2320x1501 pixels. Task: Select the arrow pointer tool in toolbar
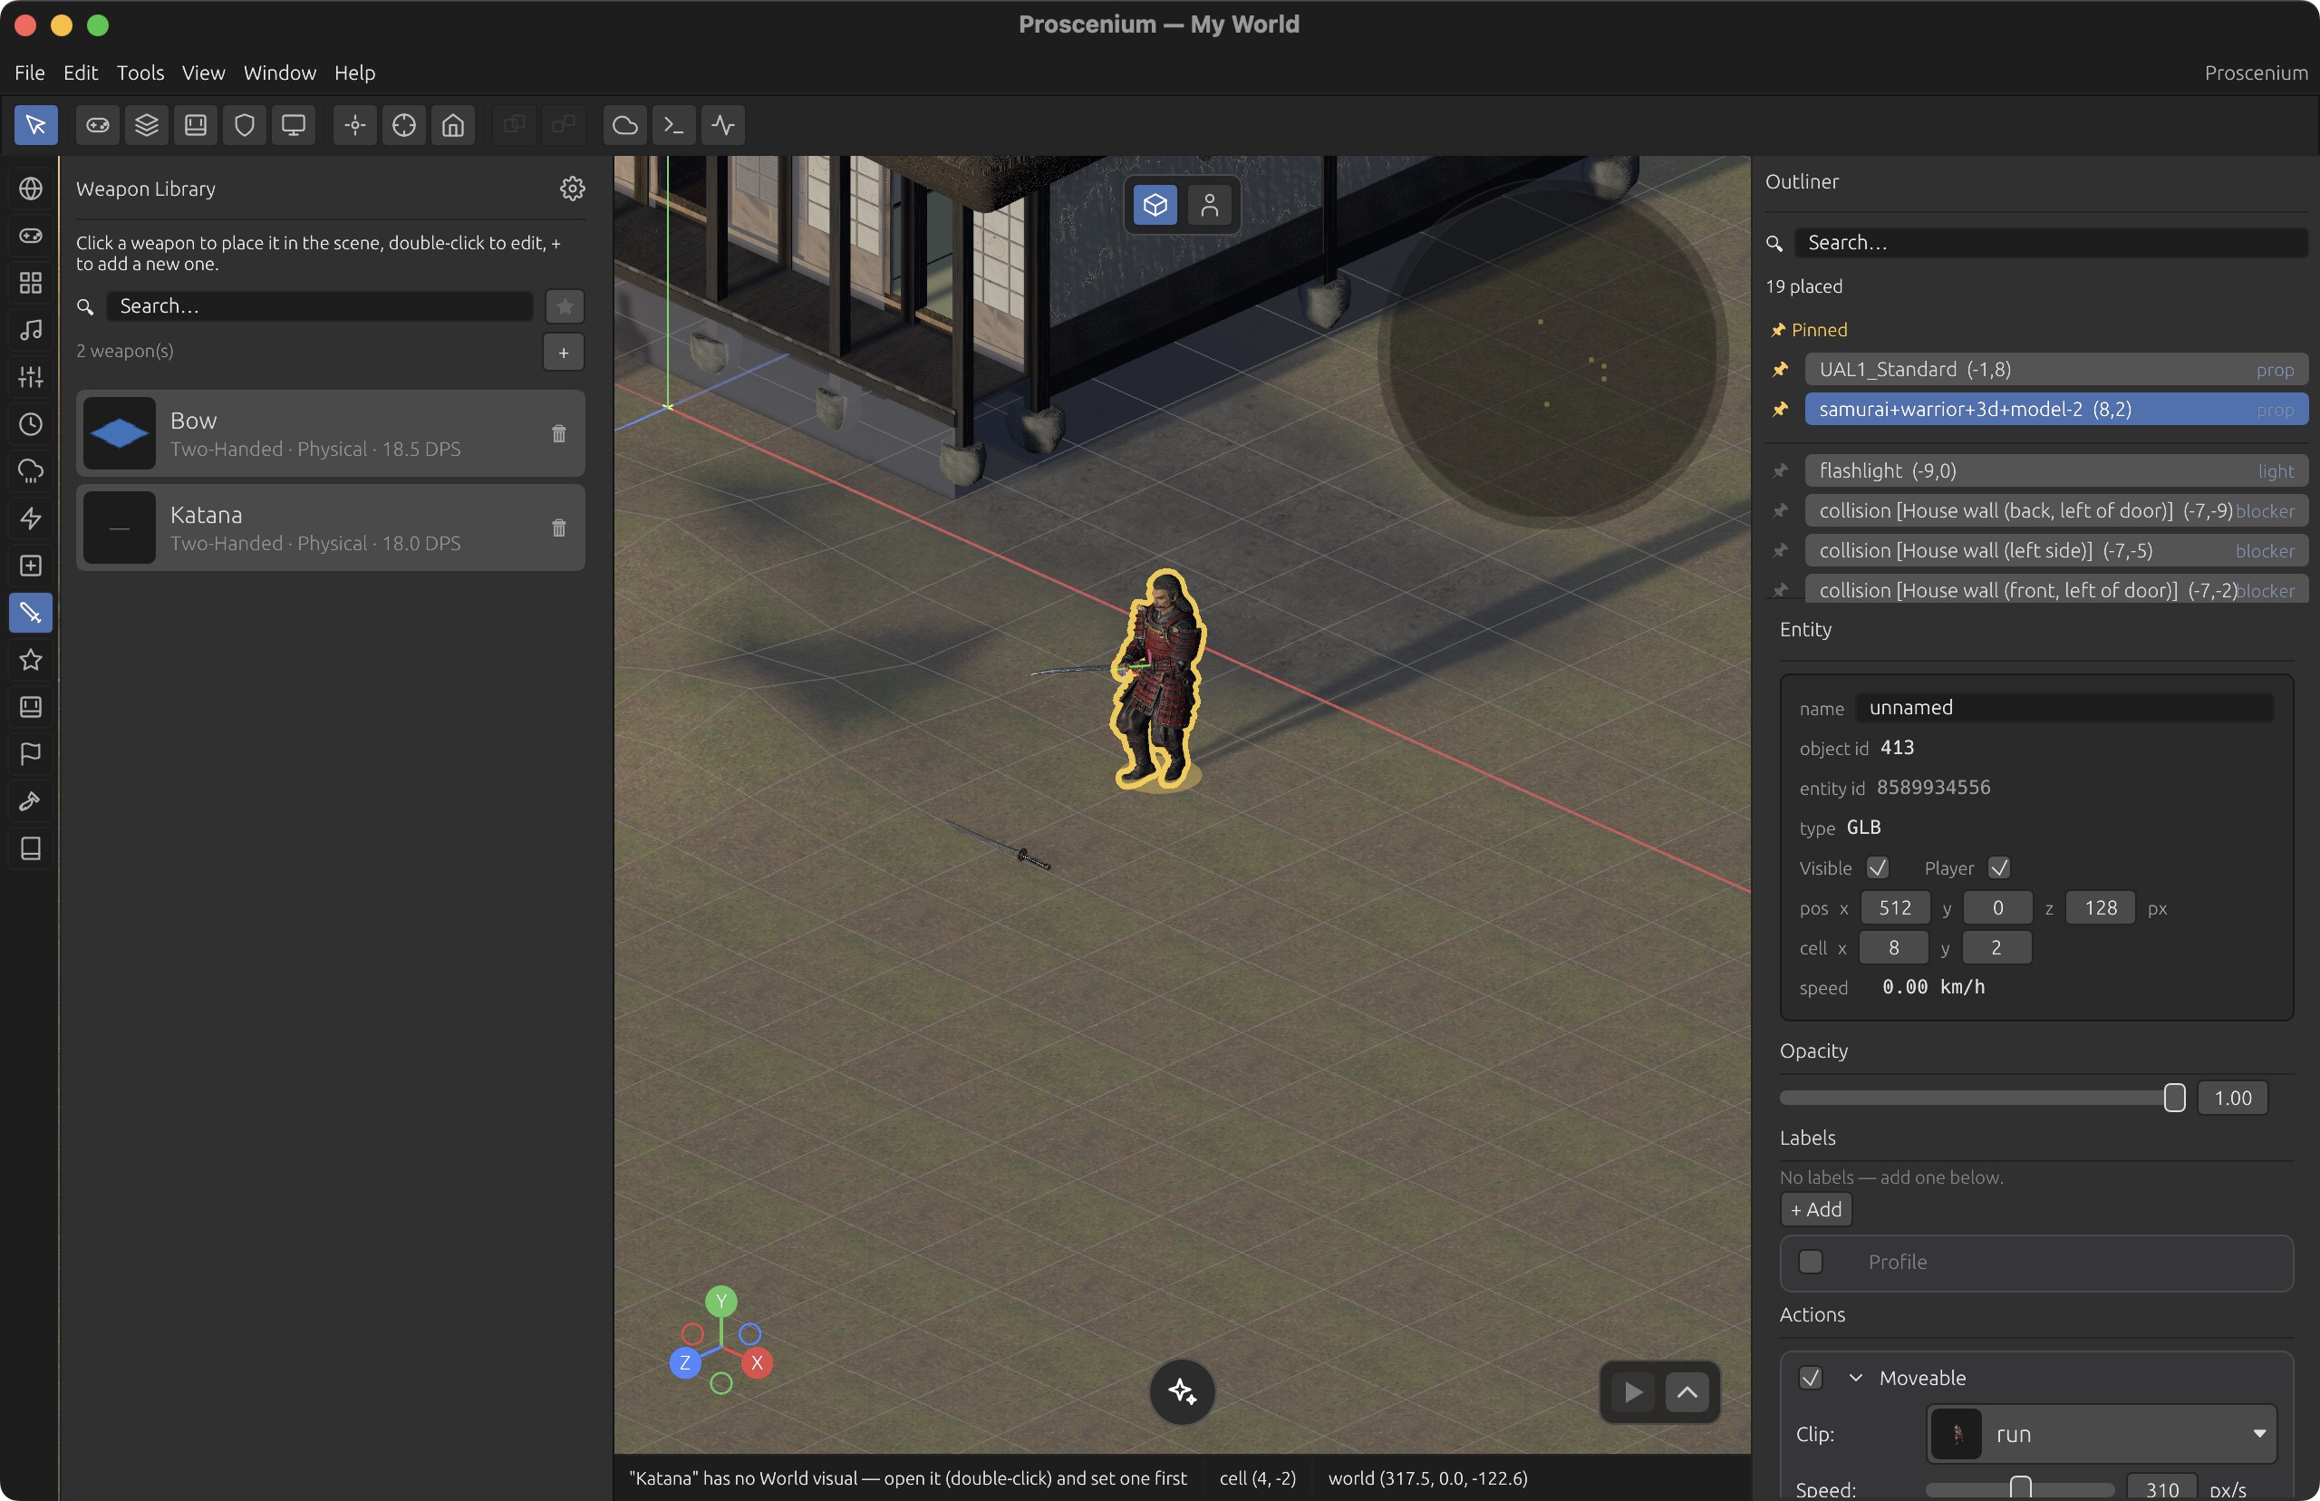[x=36, y=125]
